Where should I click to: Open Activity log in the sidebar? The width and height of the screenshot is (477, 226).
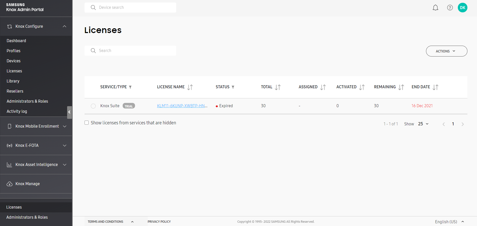click(x=17, y=111)
